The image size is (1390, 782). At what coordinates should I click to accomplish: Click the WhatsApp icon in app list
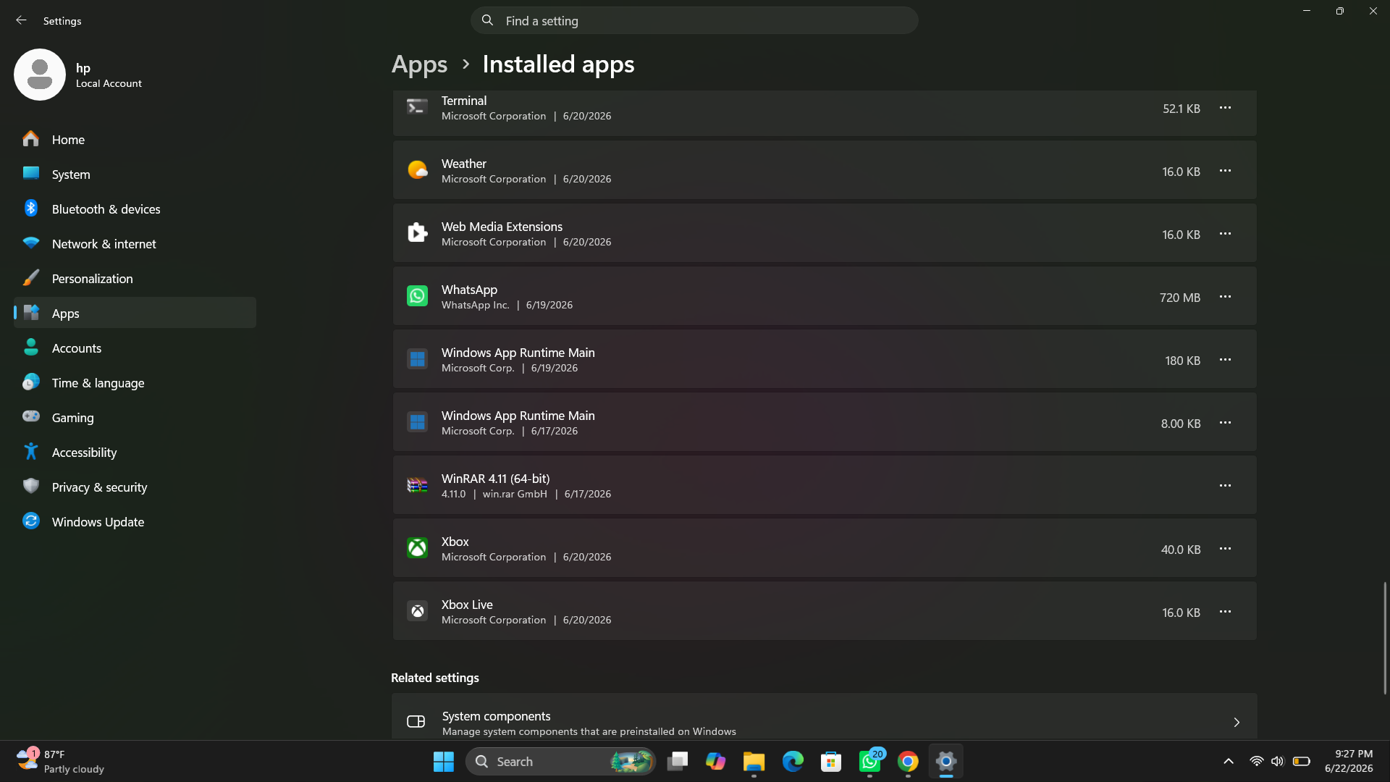coord(417,296)
